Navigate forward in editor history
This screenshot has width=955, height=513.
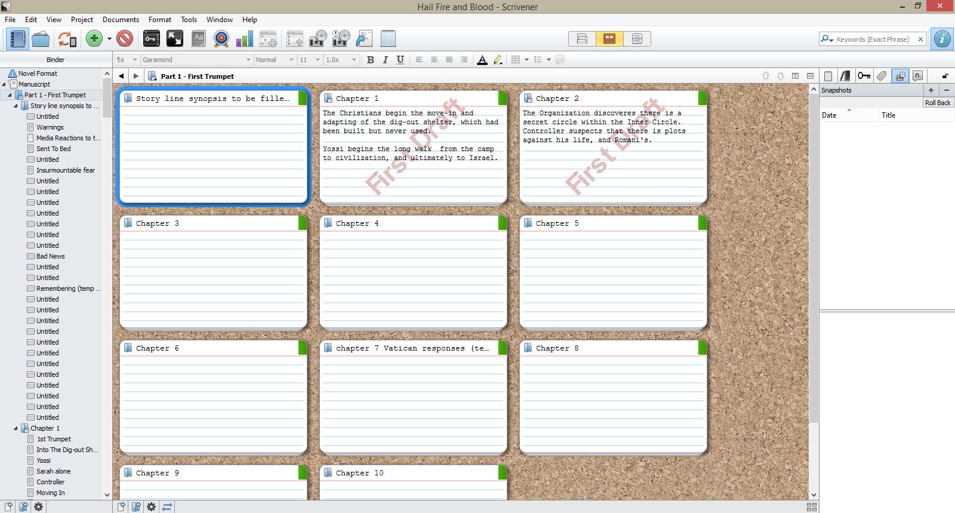click(x=136, y=76)
